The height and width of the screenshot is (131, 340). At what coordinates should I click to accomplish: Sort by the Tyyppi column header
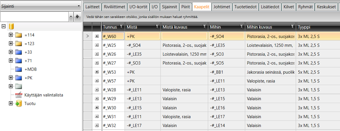316,27
